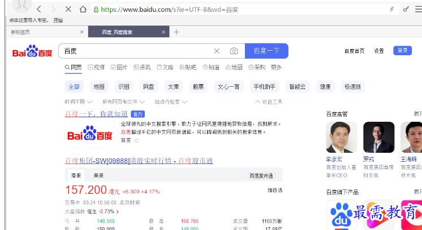Expand 大盘指数 恒生 arrow
The image size is (422, 230).
(x=117, y=212)
